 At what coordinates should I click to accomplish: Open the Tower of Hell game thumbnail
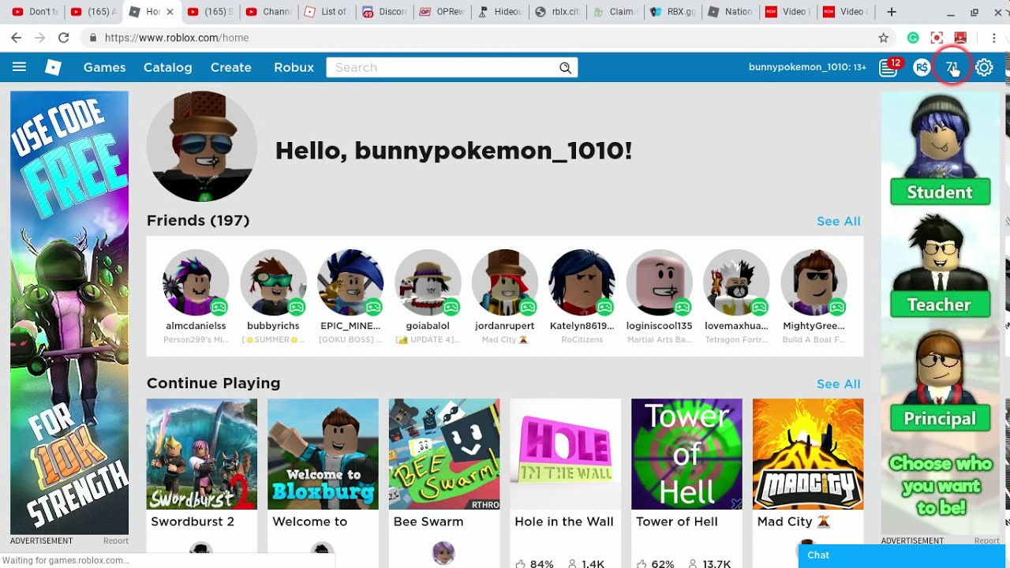pyautogui.click(x=686, y=454)
